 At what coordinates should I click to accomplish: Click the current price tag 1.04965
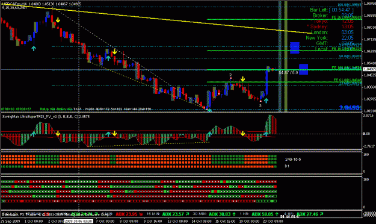(x=369, y=69)
